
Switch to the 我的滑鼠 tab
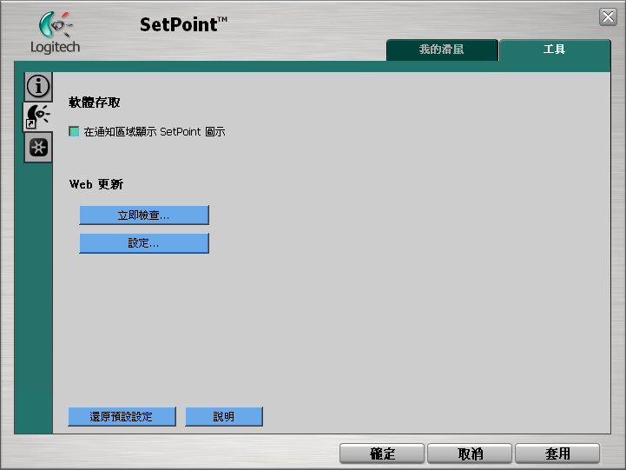point(442,50)
